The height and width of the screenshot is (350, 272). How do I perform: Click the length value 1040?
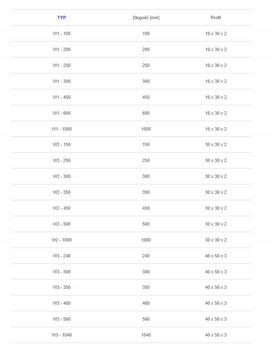(146, 335)
